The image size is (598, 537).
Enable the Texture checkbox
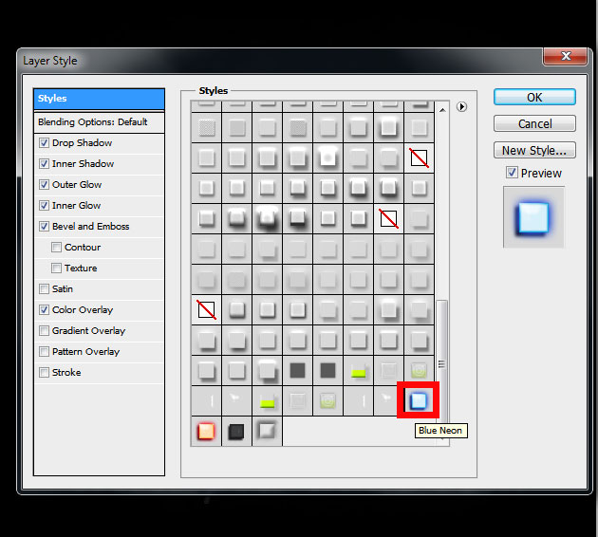[x=56, y=268]
